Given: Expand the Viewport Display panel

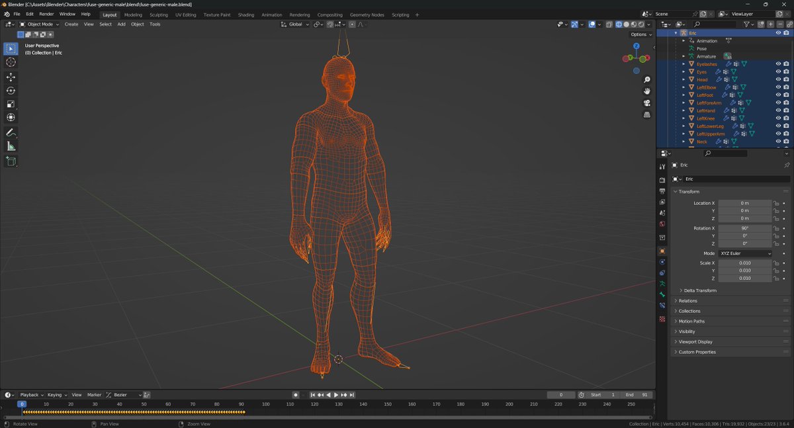Looking at the screenshot, I should [695, 342].
